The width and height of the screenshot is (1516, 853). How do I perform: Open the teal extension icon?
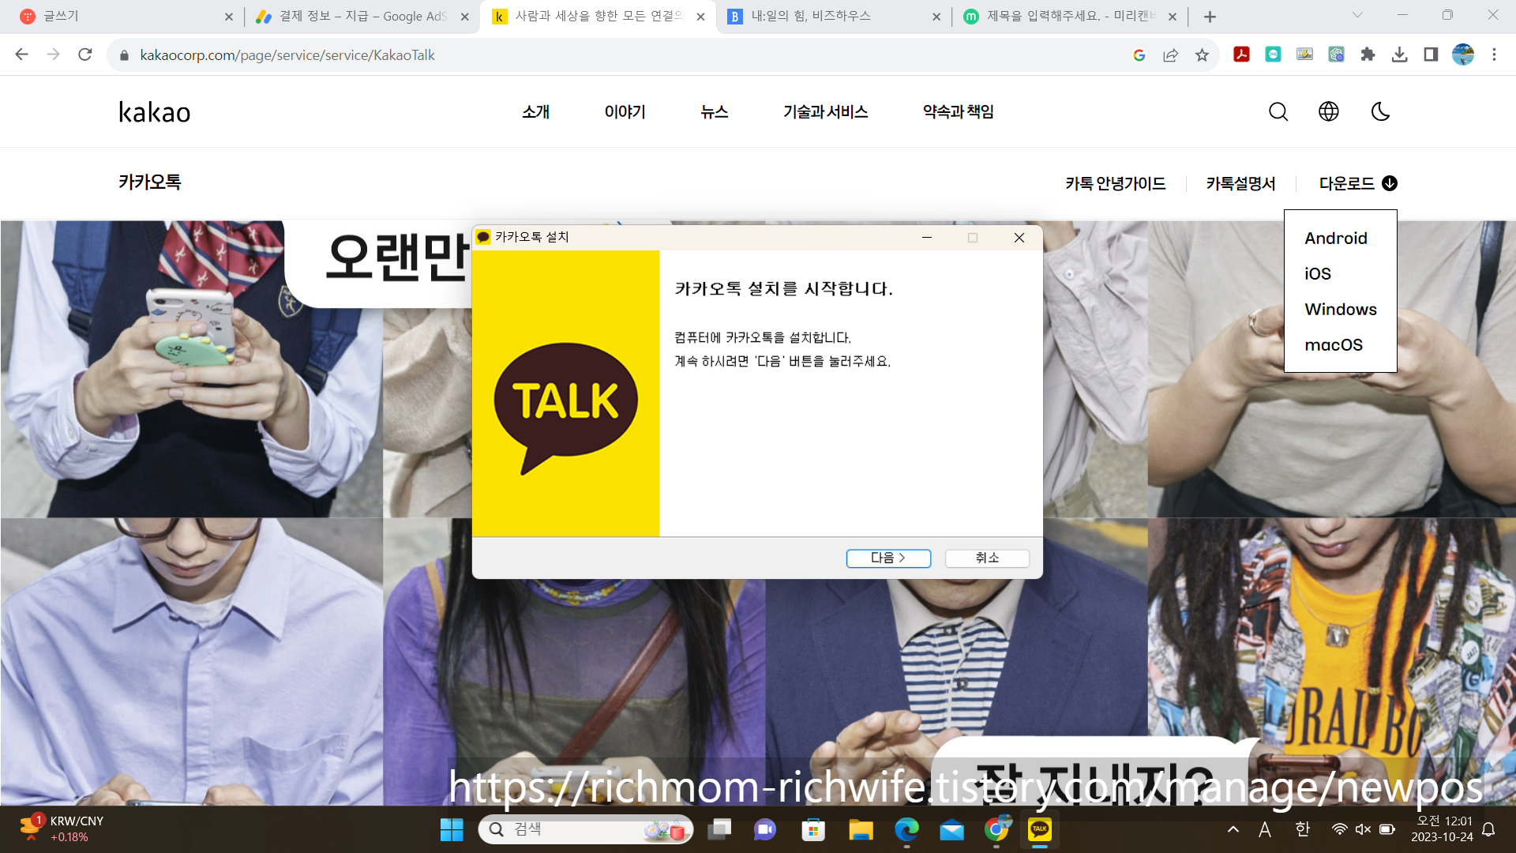[1273, 54]
